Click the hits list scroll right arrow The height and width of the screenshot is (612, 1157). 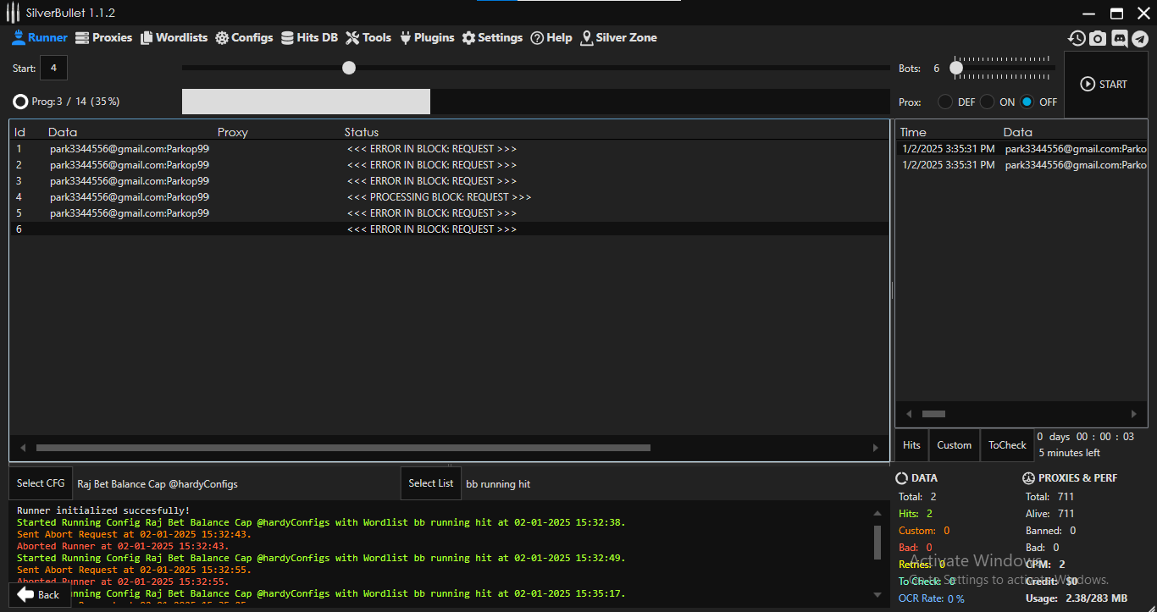click(1134, 414)
